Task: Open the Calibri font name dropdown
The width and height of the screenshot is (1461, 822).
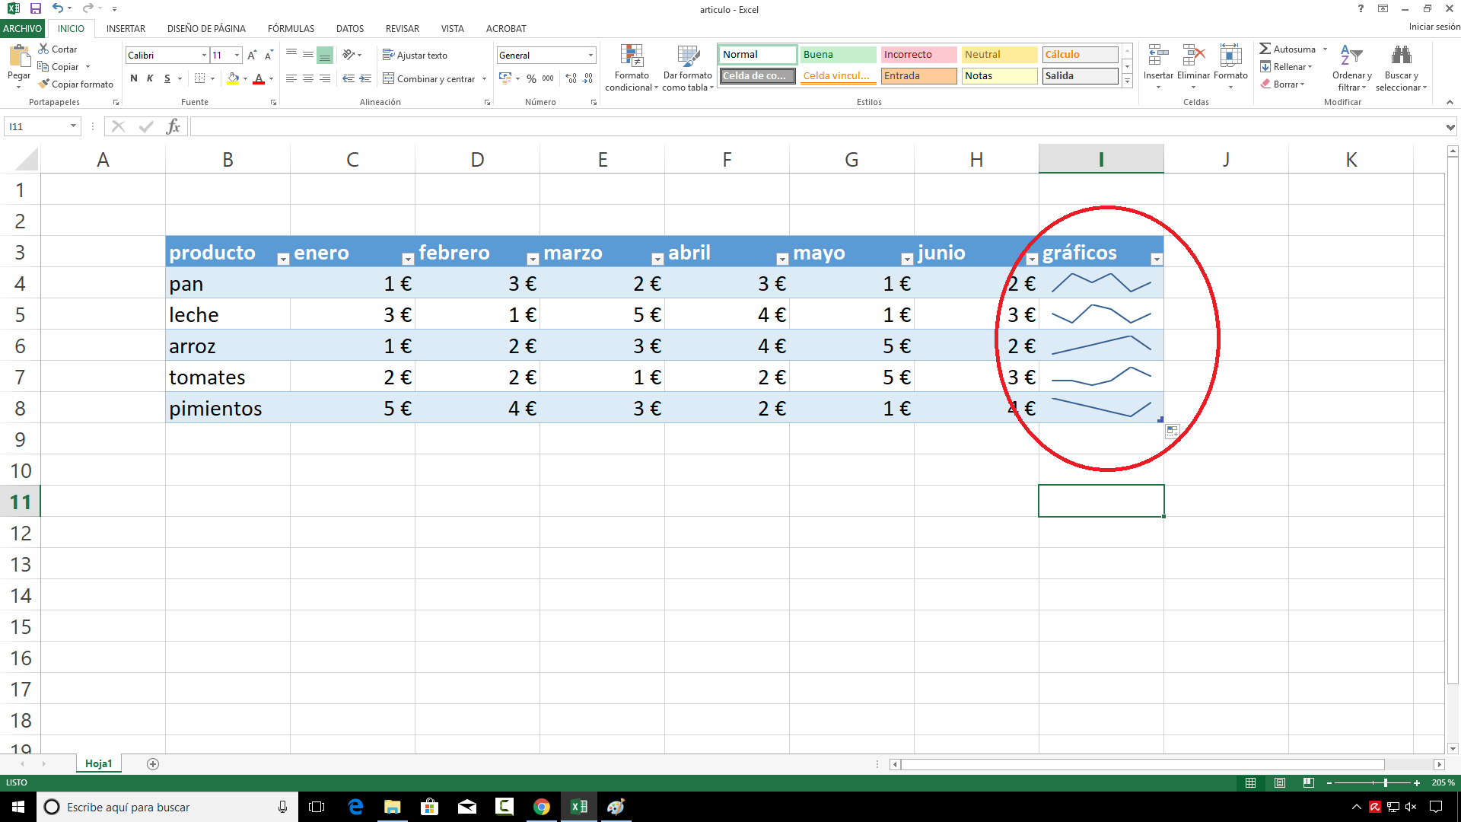Action: point(204,56)
